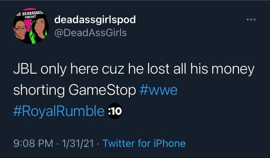The image size is (270, 158).
Task: Click the green-haired woman in avatar
Action: 39,29
